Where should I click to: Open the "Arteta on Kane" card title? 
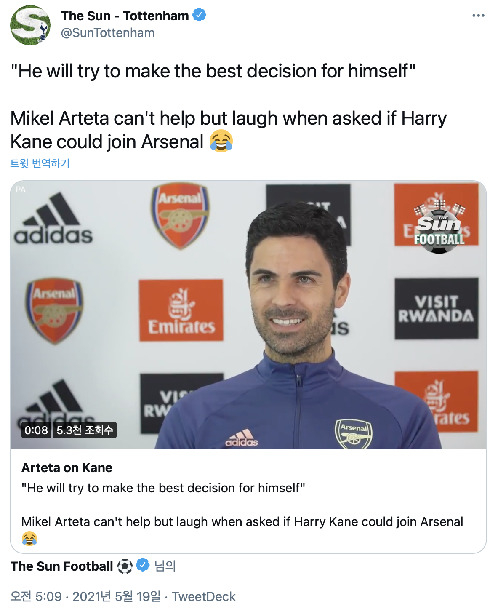click(67, 468)
